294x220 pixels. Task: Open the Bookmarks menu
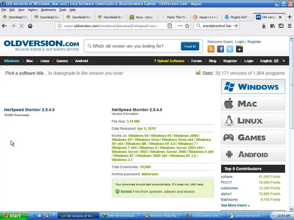pos(48,10)
